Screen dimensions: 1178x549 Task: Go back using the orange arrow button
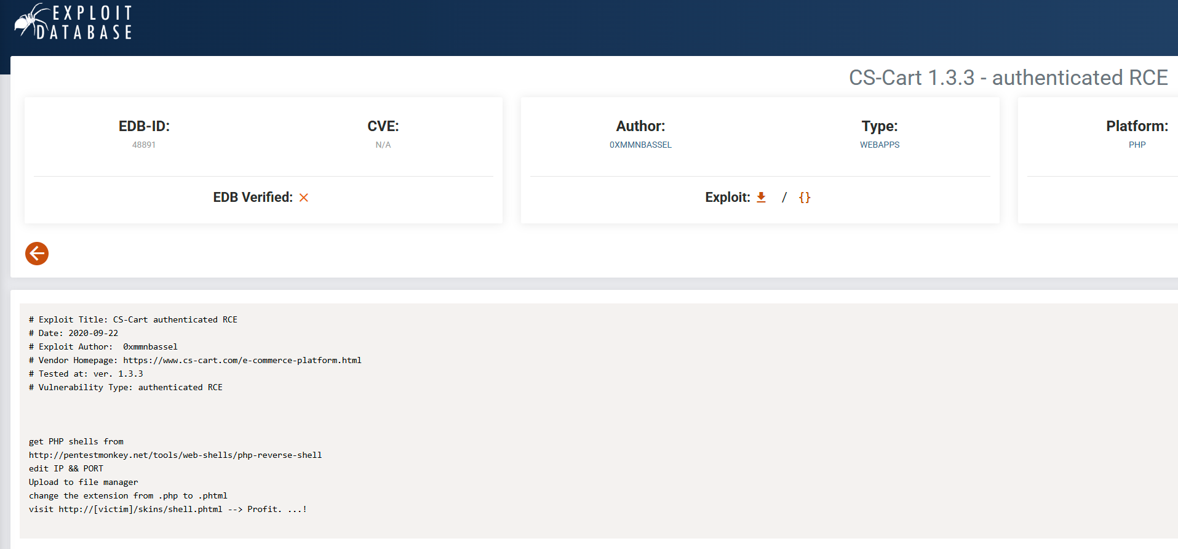pyautogui.click(x=37, y=254)
